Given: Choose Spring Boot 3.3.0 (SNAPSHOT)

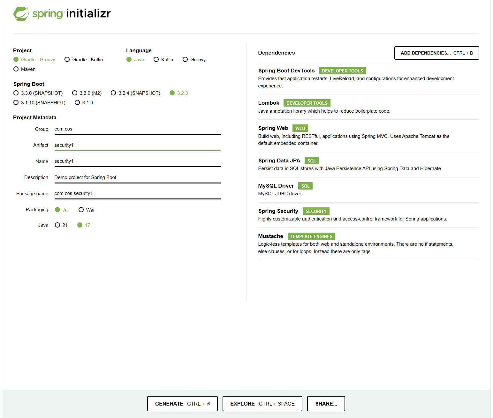Looking at the screenshot, I should point(38,93).
